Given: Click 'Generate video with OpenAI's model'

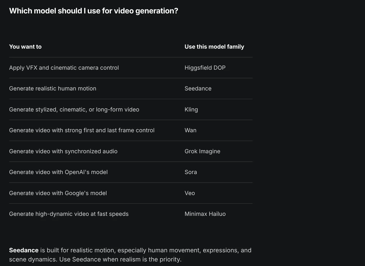Looking at the screenshot, I should click(58, 172).
